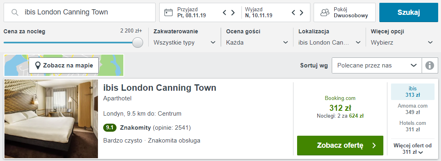Screen dimensions: 441x161
Task: Click the guests room type icon
Action: coord(325,12)
